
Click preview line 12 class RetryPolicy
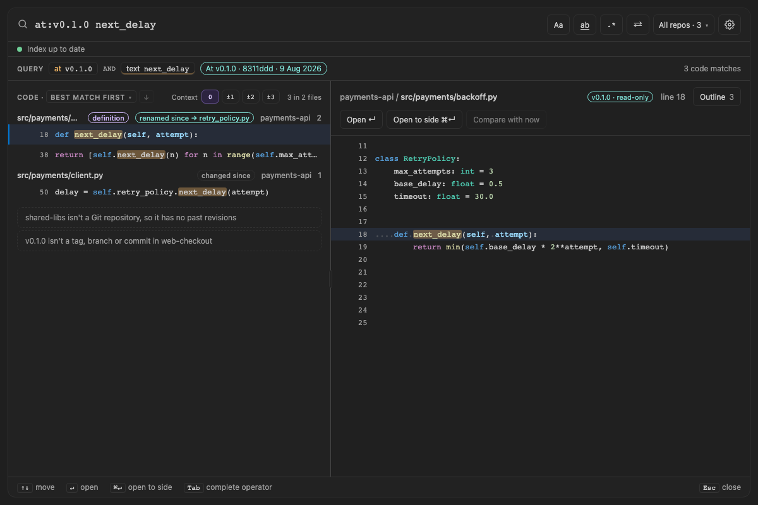point(541,158)
